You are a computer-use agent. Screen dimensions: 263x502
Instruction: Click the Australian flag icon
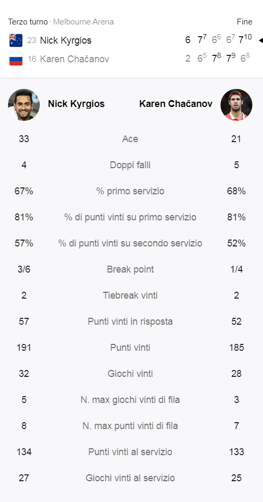16,40
